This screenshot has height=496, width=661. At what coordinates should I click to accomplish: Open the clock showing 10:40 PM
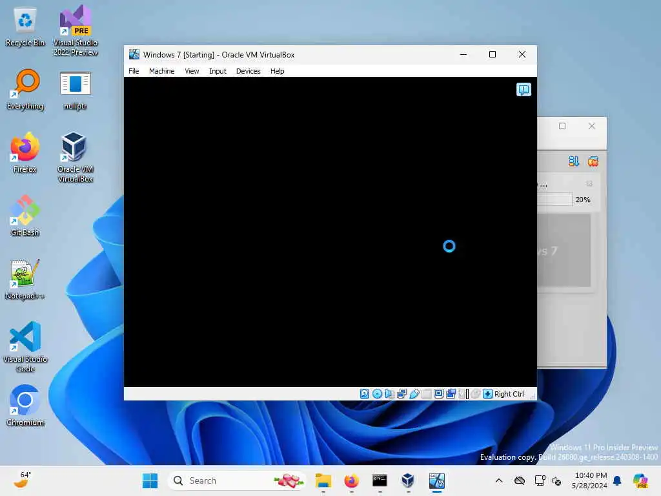[x=590, y=480]
